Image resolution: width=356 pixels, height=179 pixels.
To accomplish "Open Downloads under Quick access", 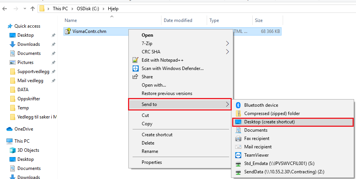I will tap(28, 44).
